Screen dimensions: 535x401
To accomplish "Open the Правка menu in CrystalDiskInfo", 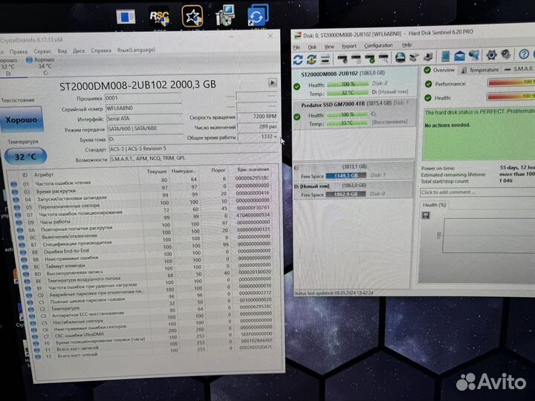I will (x=19, y=51).
